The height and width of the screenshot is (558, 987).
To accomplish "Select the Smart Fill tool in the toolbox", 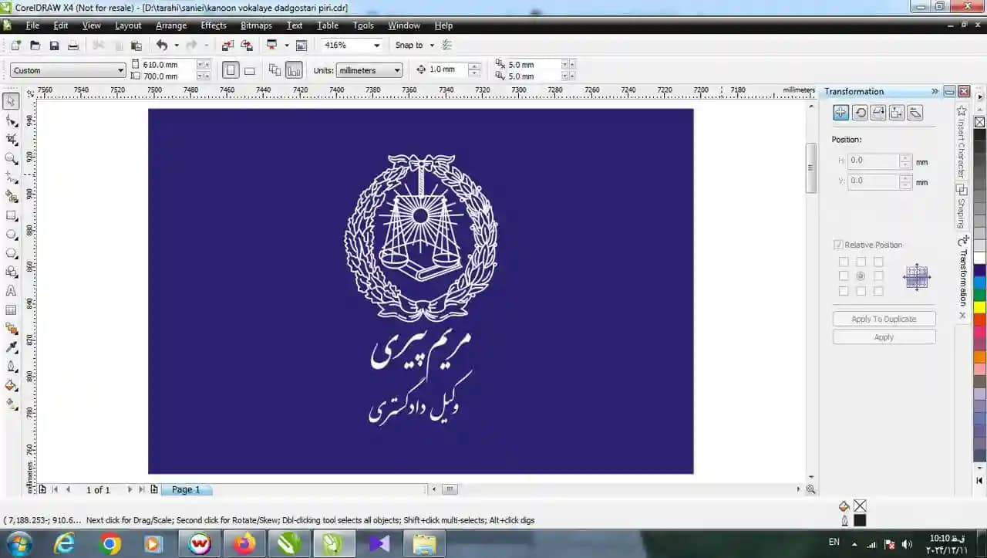I will [x=11, y=197].
